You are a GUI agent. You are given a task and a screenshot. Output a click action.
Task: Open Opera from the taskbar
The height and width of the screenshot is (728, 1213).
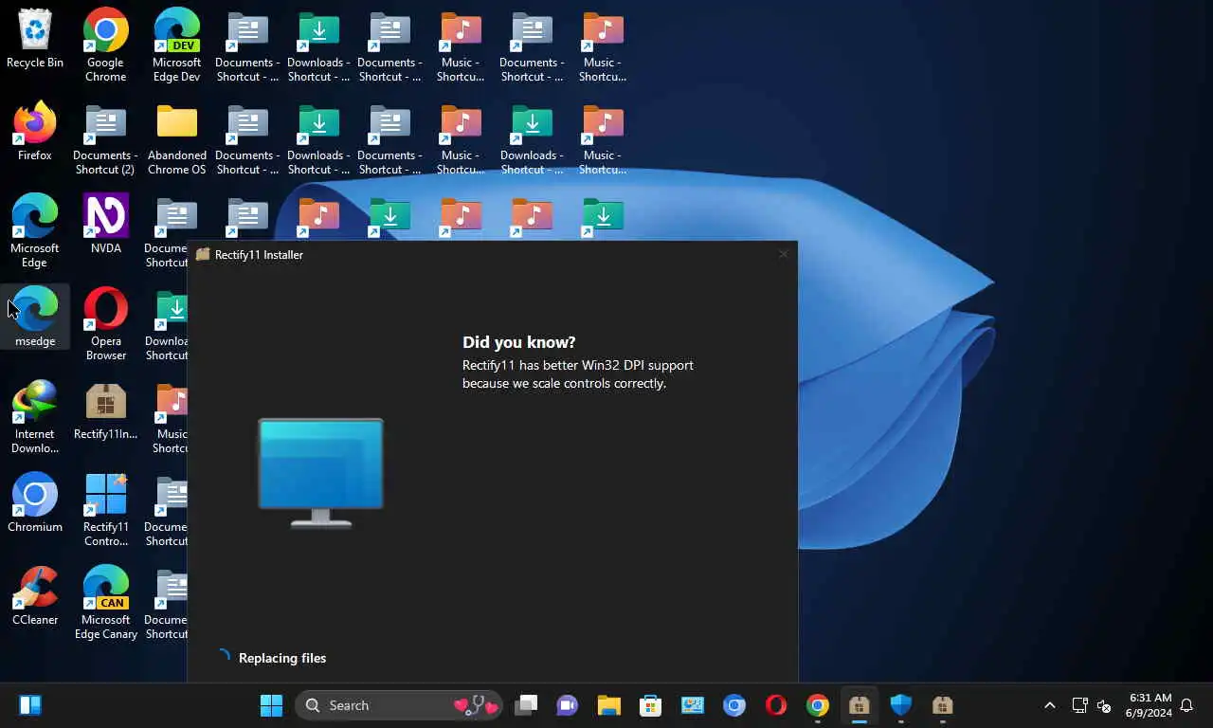[x=776, y=705]
